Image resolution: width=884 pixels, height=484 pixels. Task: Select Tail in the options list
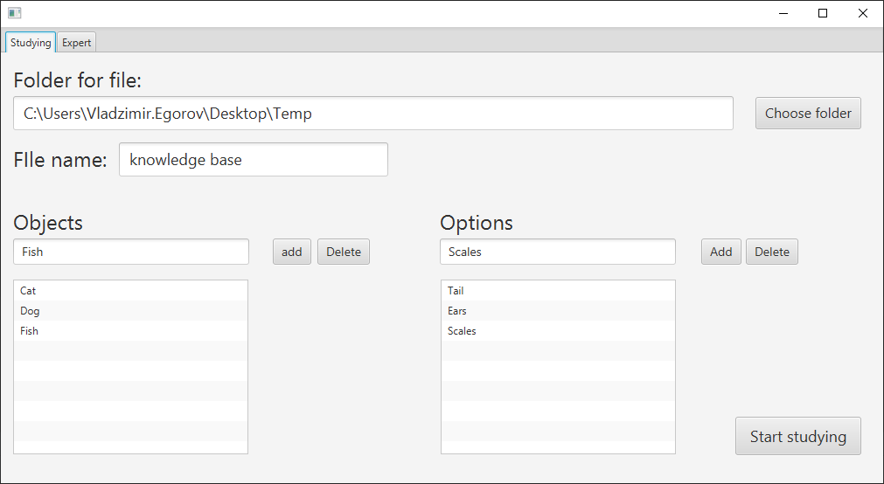558,291
